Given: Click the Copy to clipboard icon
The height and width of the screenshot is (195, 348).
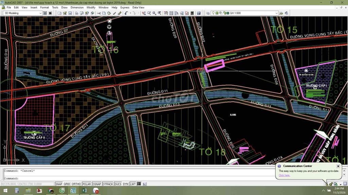Looking at the screenshot, I should pos(104,13).
